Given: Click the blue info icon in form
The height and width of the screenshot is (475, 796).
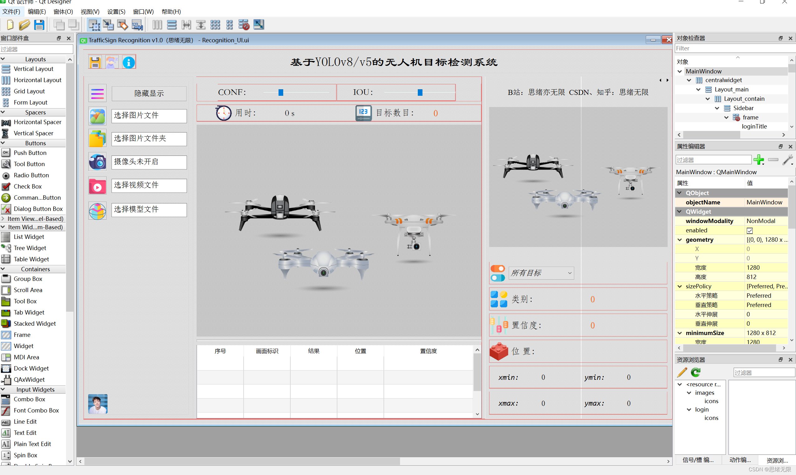Looking at the screenshot, I should 129,63.
